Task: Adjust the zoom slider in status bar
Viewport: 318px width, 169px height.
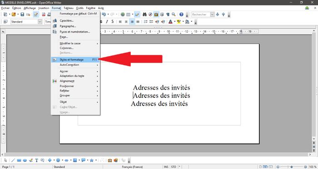Action: (292, 167)
